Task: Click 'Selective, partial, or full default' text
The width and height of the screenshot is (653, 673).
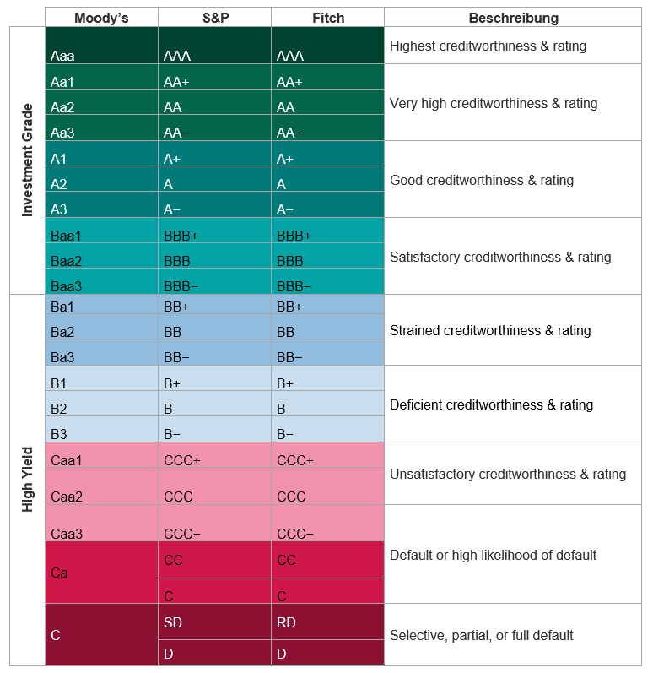Action: [481, 635]
